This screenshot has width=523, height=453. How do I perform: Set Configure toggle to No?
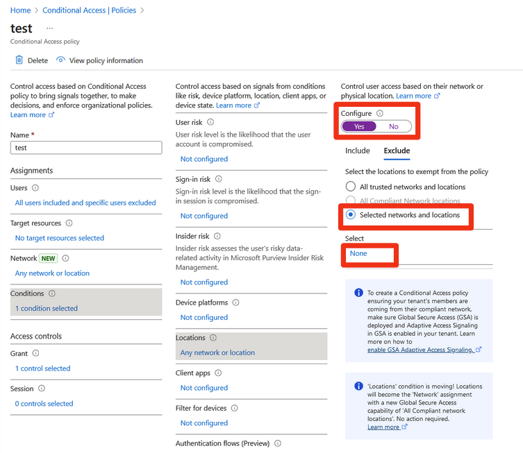394,126
